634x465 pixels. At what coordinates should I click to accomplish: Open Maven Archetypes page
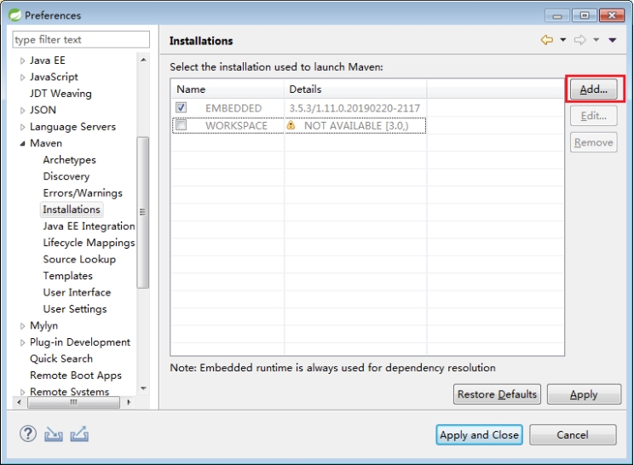70,159
